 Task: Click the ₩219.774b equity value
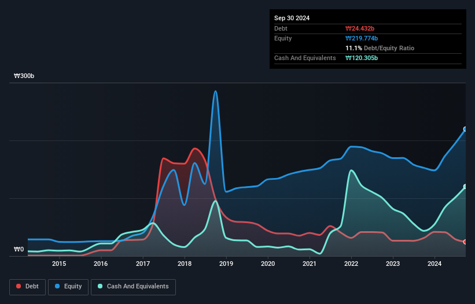pyautogui.click(x=362, y=38)
